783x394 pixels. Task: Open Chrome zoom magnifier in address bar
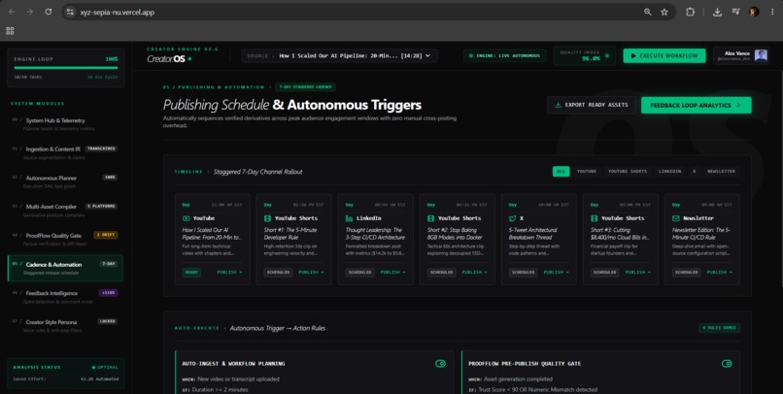(648, 12)
